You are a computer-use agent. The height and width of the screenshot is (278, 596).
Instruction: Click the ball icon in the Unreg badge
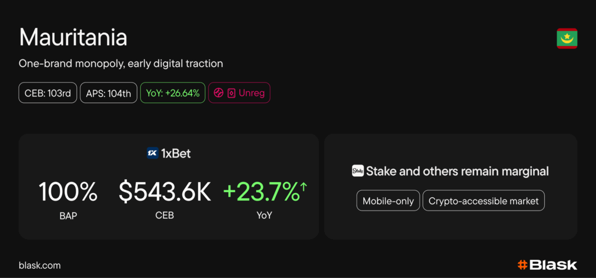click(x=219, y=93)
